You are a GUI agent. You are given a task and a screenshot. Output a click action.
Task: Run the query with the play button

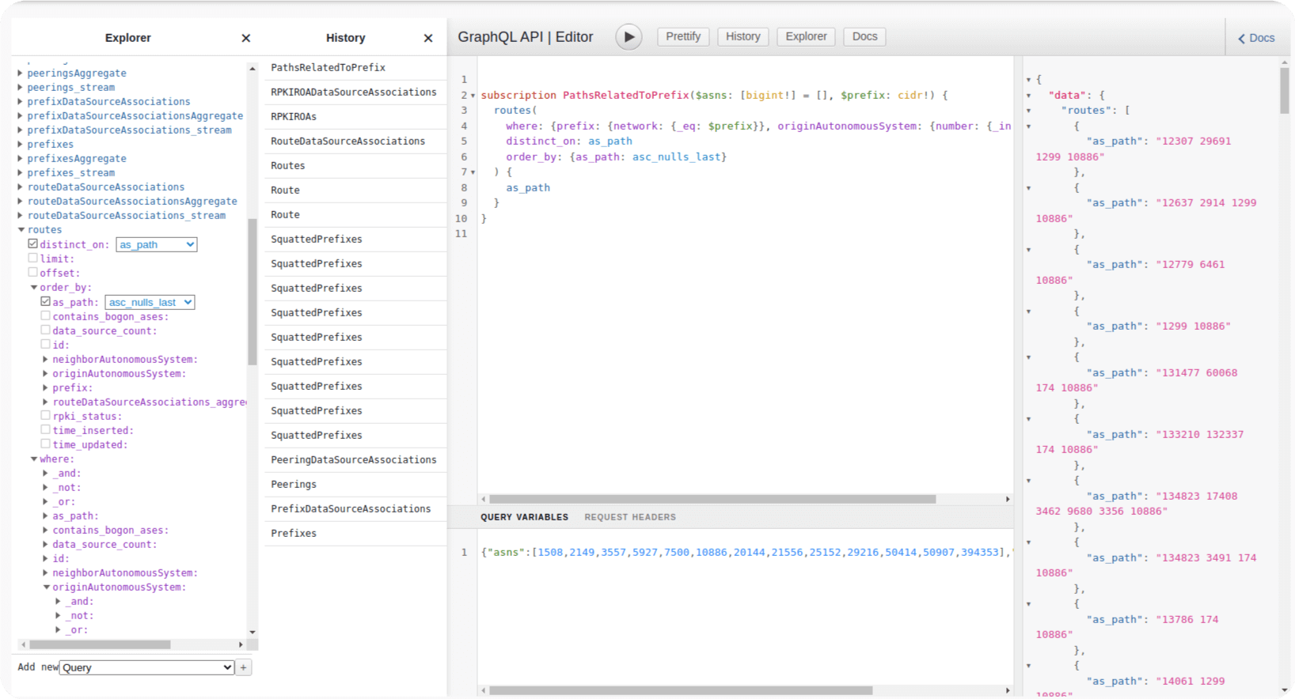(629, 37)
